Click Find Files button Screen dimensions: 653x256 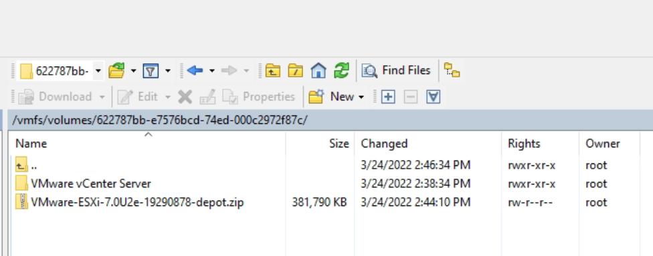coord(396,71)
